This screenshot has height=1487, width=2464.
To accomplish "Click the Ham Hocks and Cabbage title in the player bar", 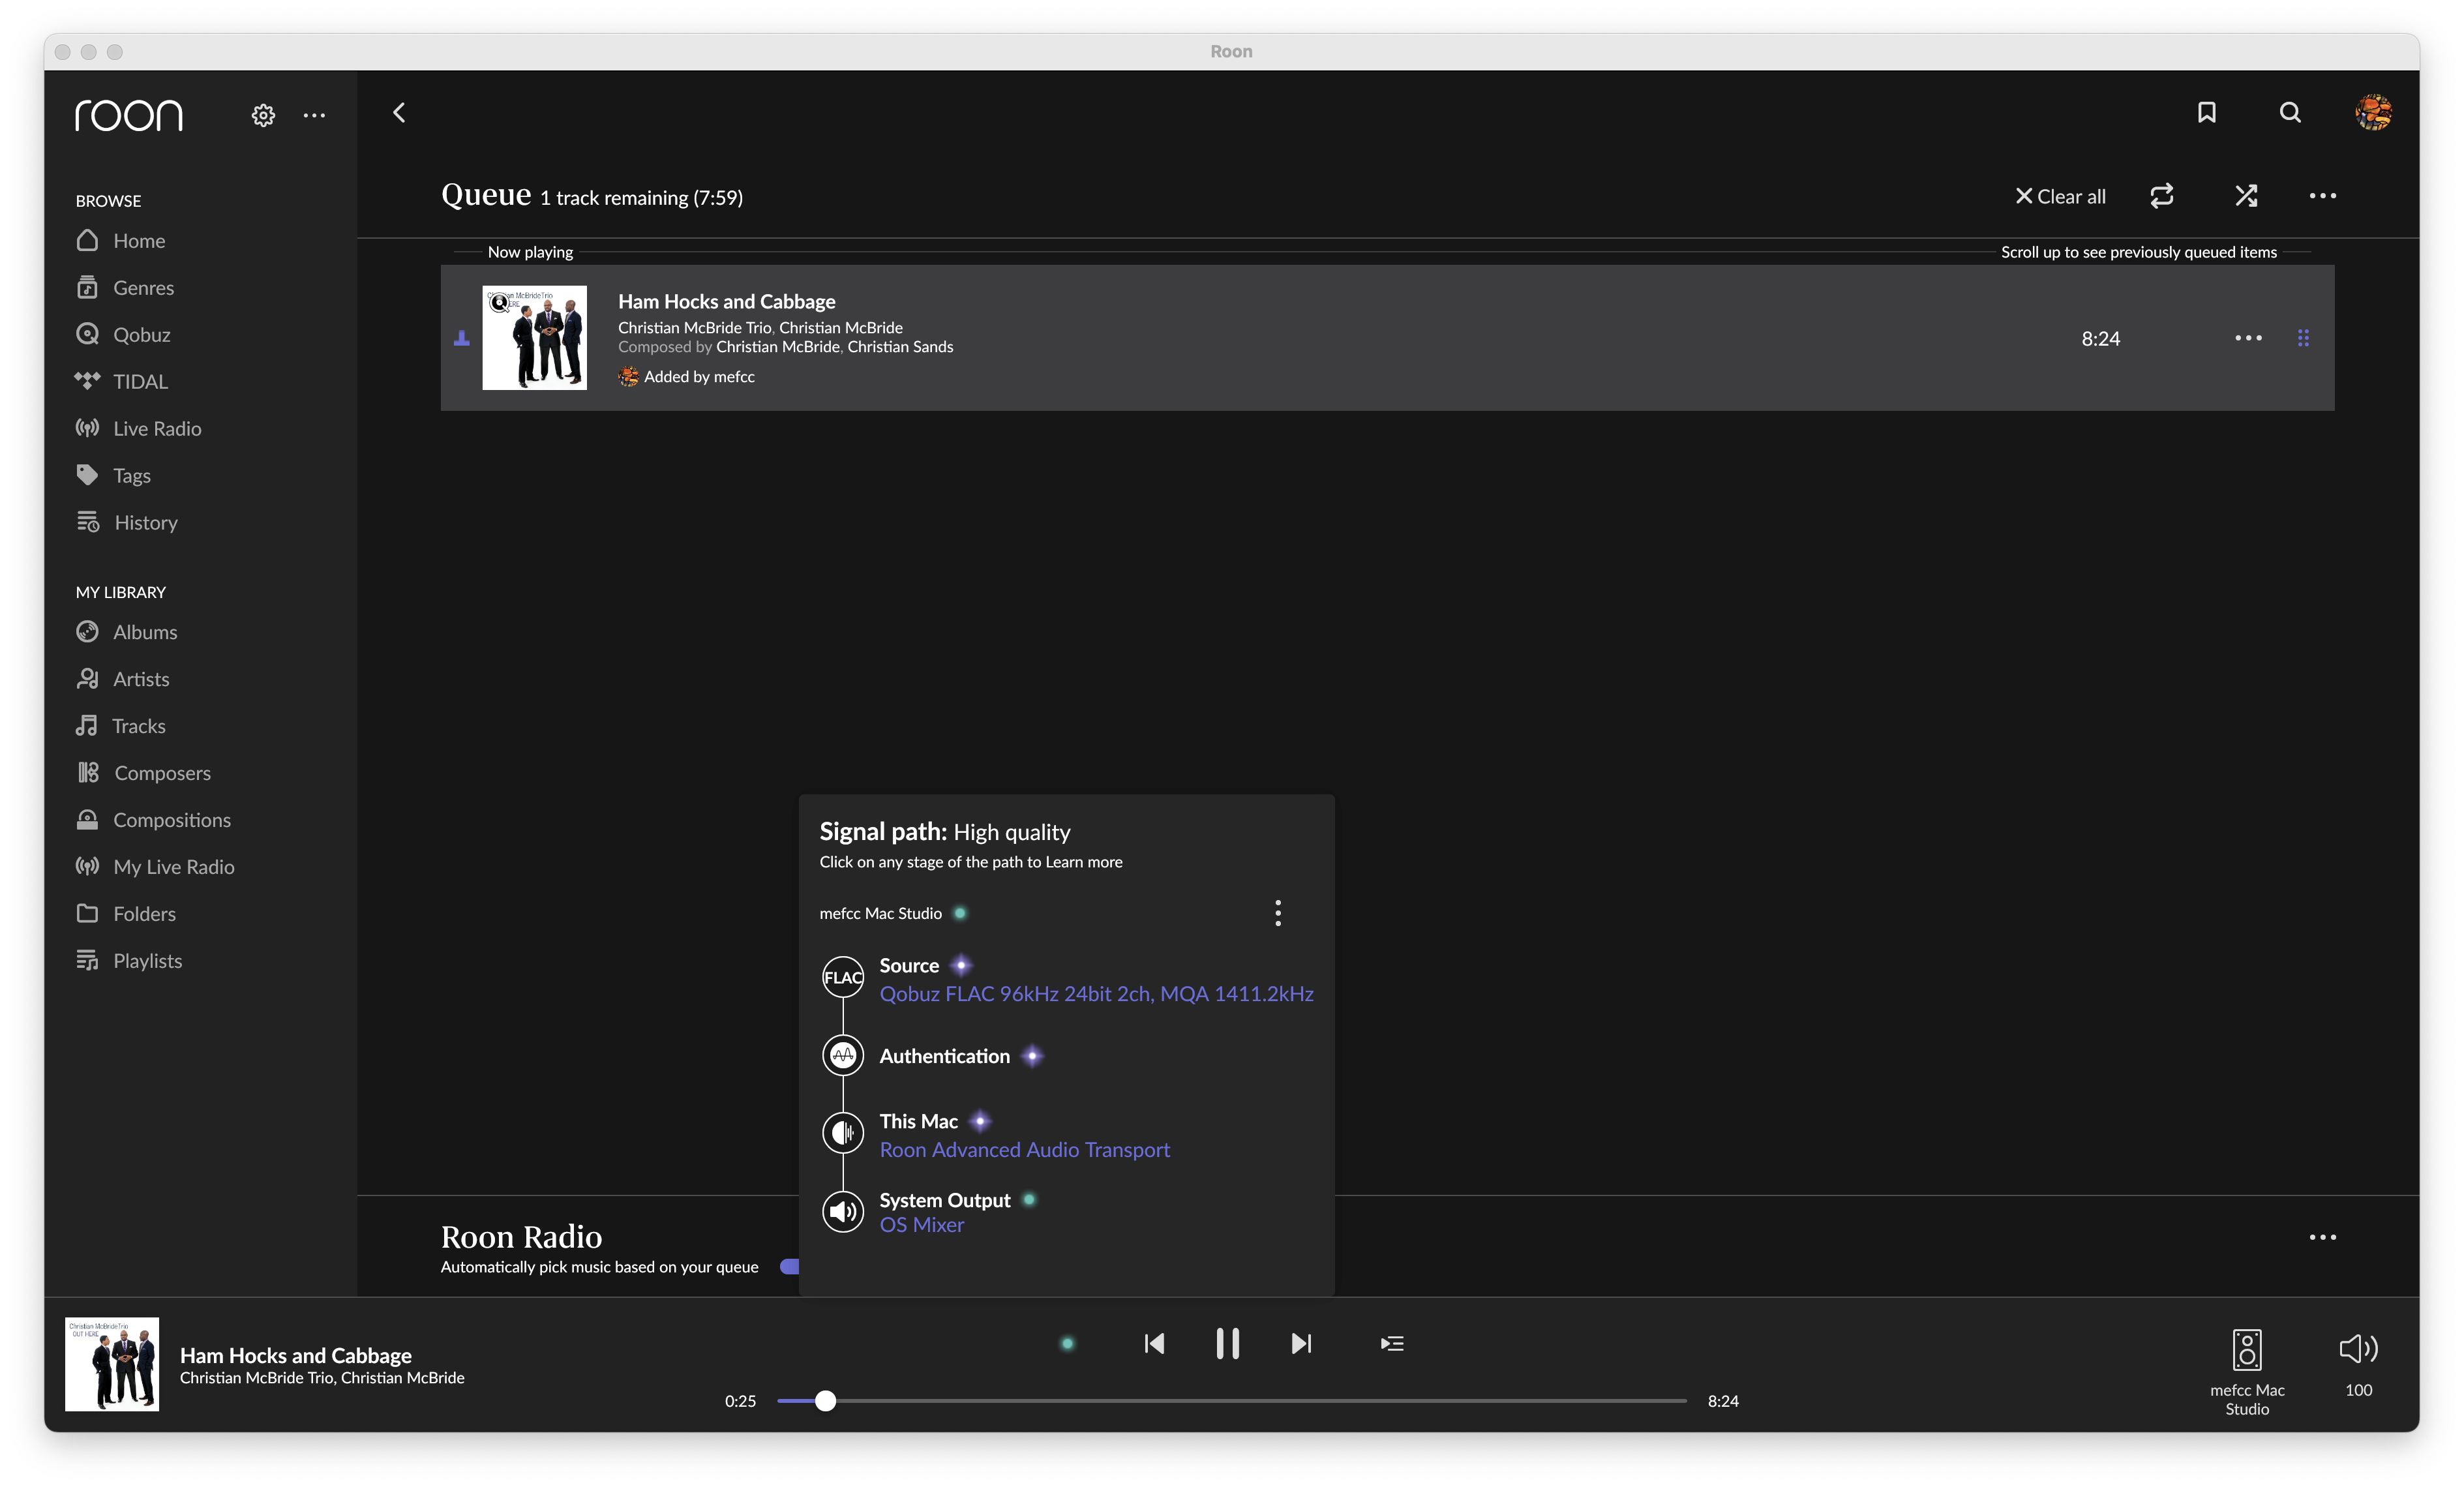I will tap(295, 1356).
